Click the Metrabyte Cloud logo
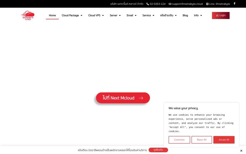The image size is (246, 154). (x=28, y=15)
